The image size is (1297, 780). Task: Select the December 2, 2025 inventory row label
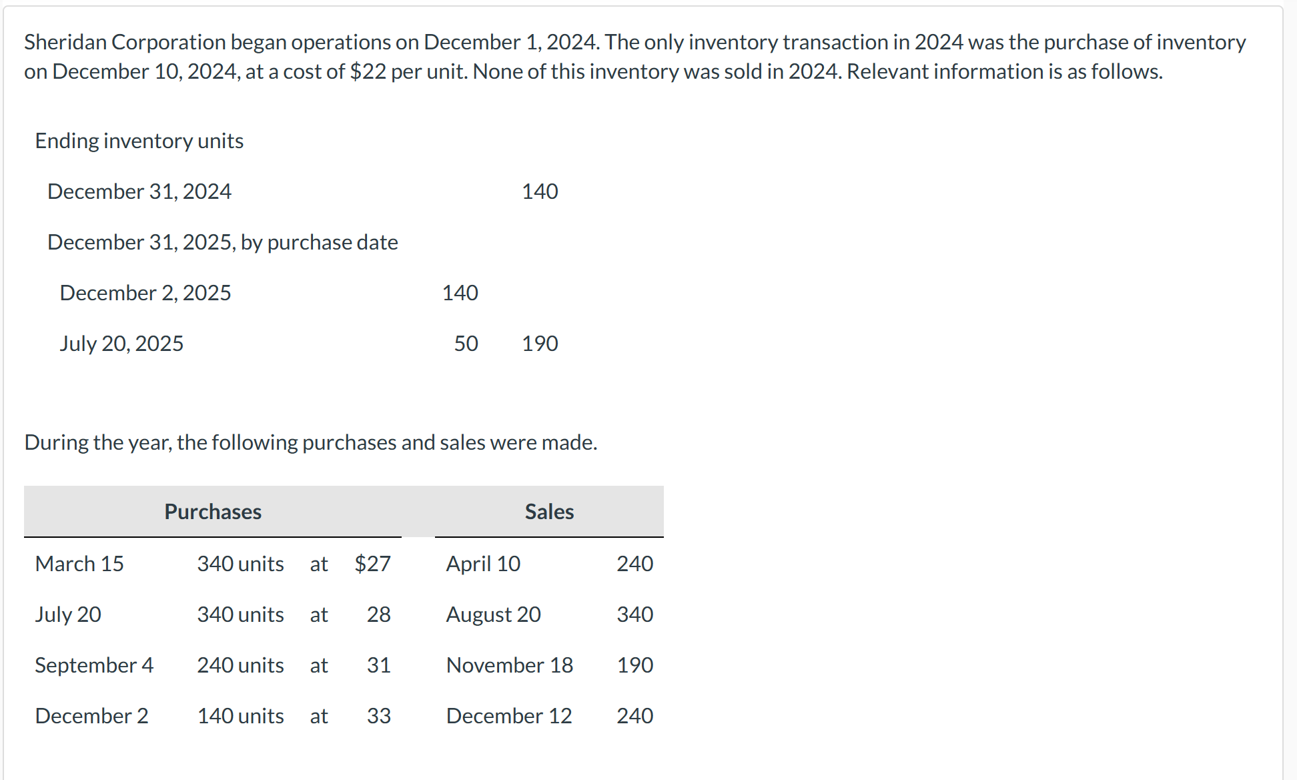click(x=145, y=293)
